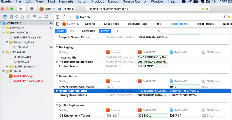232x120 pixels.
Task: Switch filter to All settings
Action: tap(72, 31)
